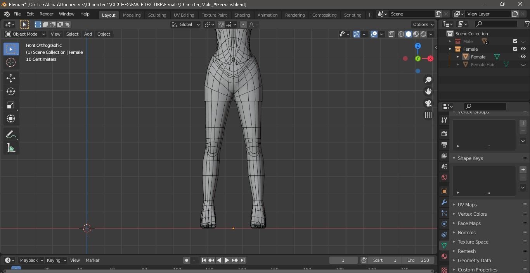Open the viewport Add menu
This screenshot has width=530, height=273.
88,34
